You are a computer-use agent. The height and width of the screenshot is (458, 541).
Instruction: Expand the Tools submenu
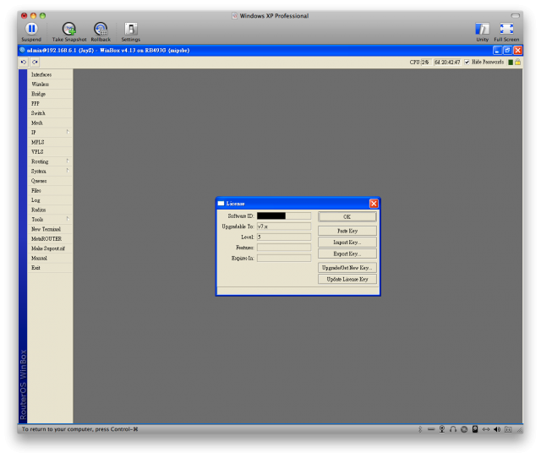click(50, 220)
